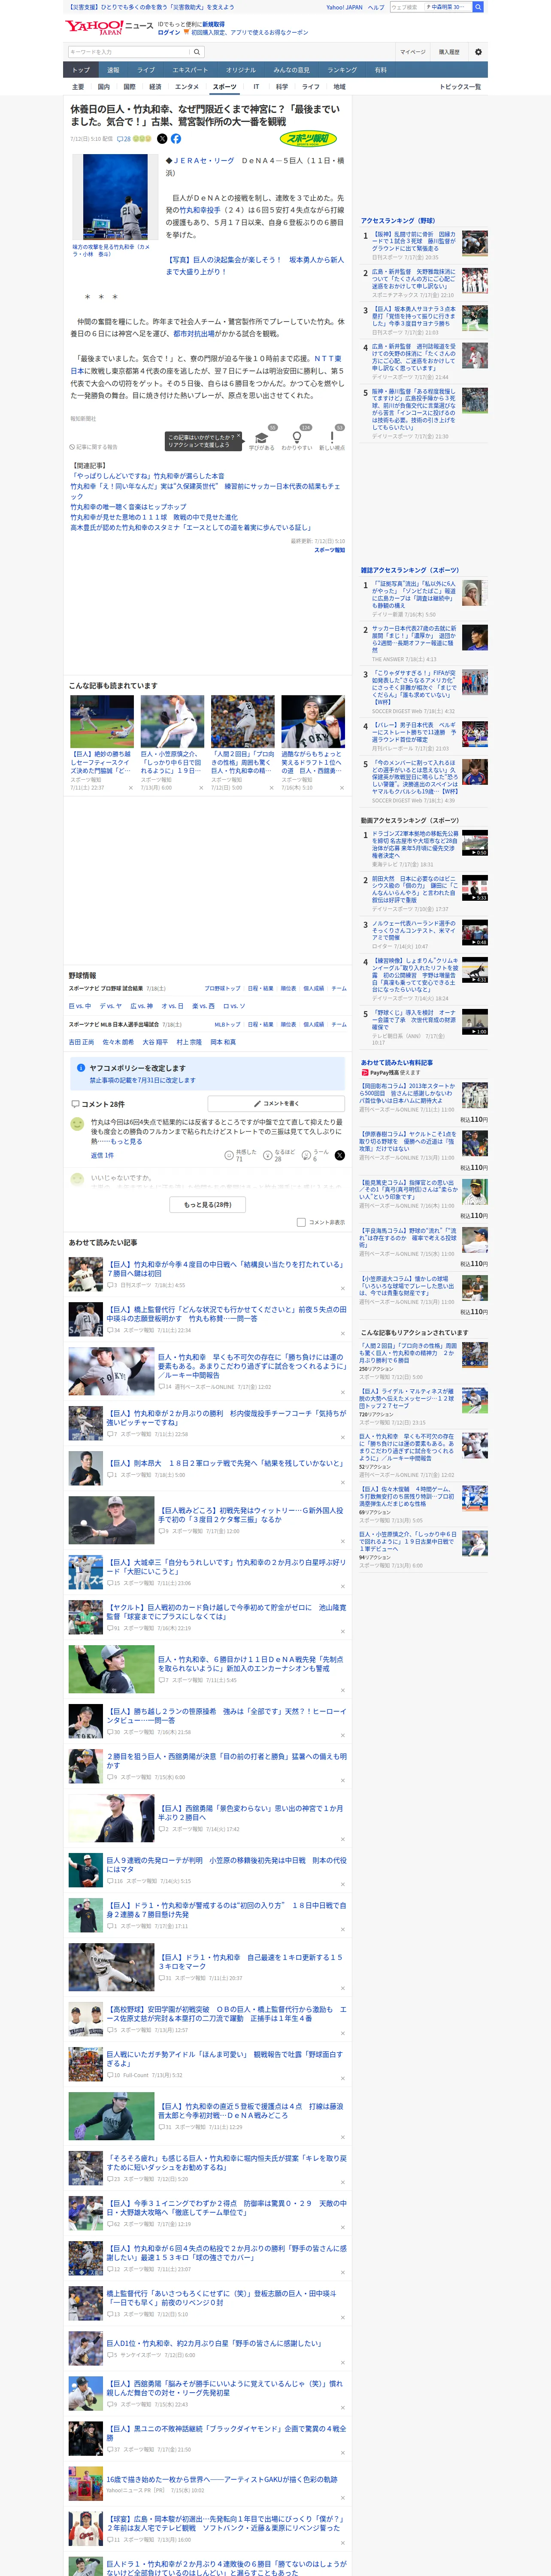This screenshot has height=2576, width=551.
Task: Select the エキスパート navigation tab
Action: click(x=190, y=70)
